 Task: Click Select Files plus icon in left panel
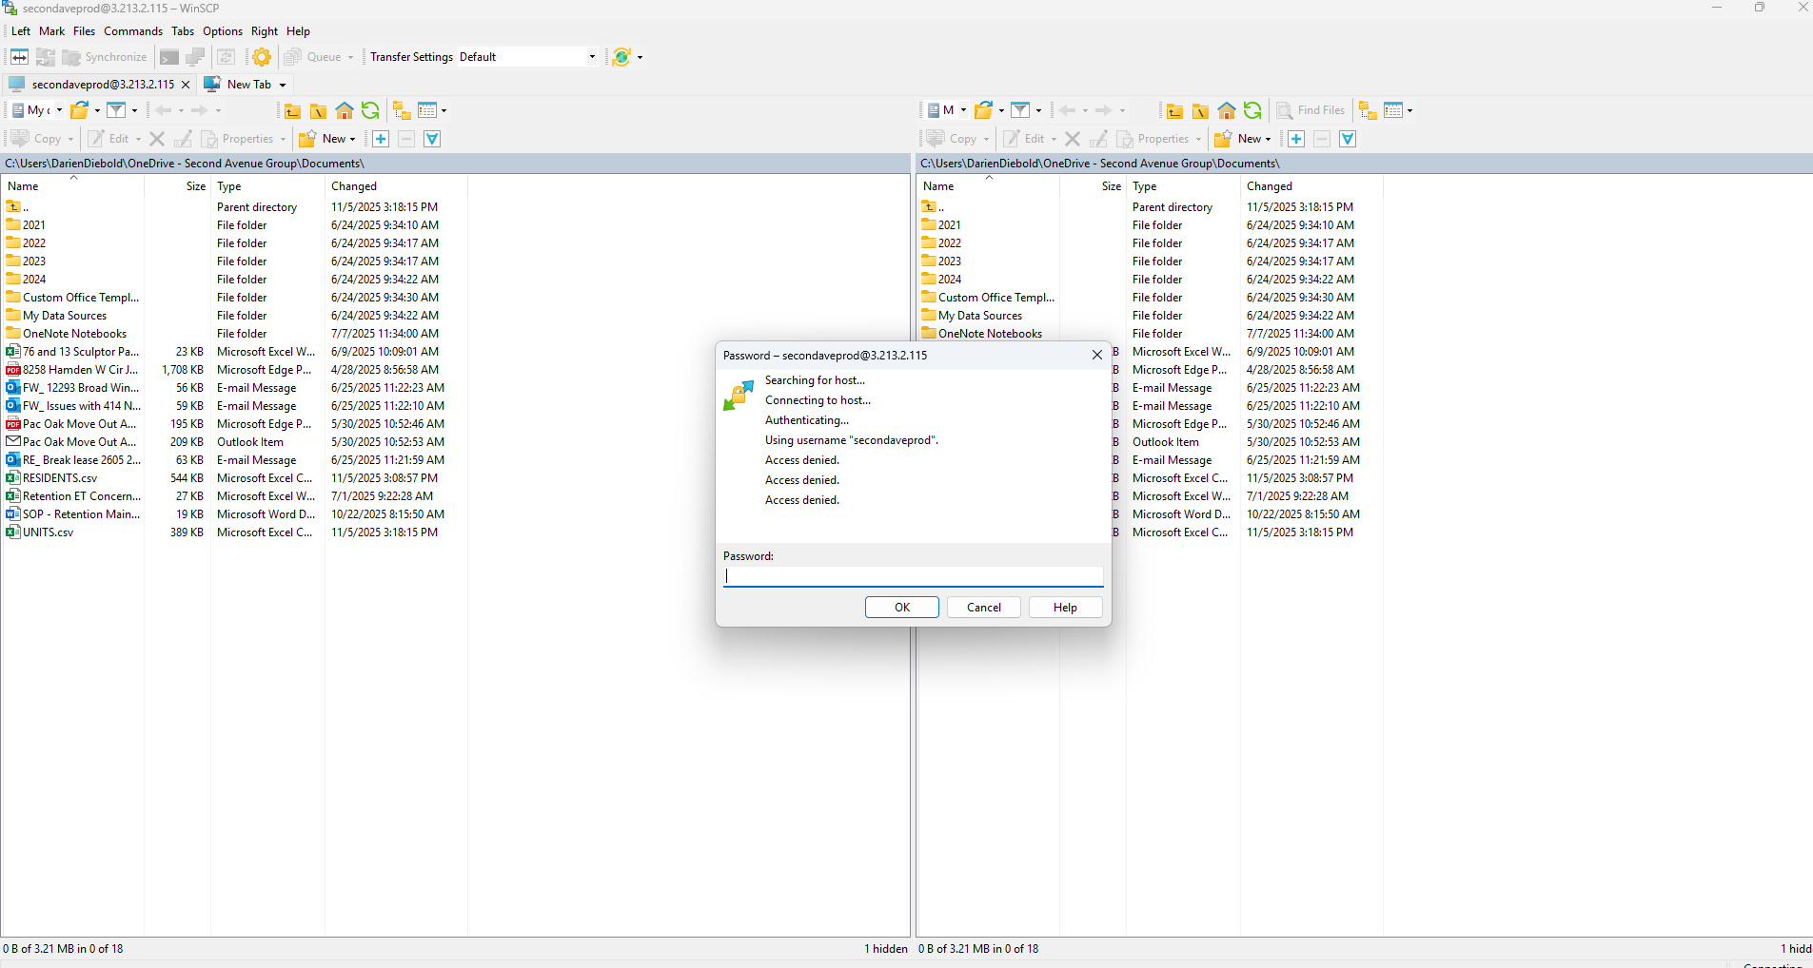click(381, 139)
